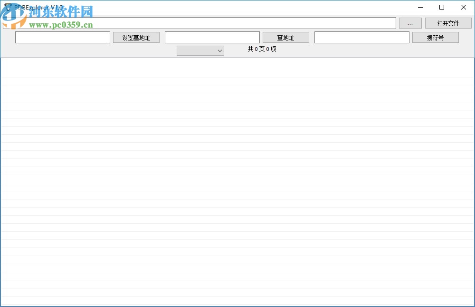Click the 打开文件 open file button
The width and height of the screenshot is (475, 307).
(x=448, y=23)
